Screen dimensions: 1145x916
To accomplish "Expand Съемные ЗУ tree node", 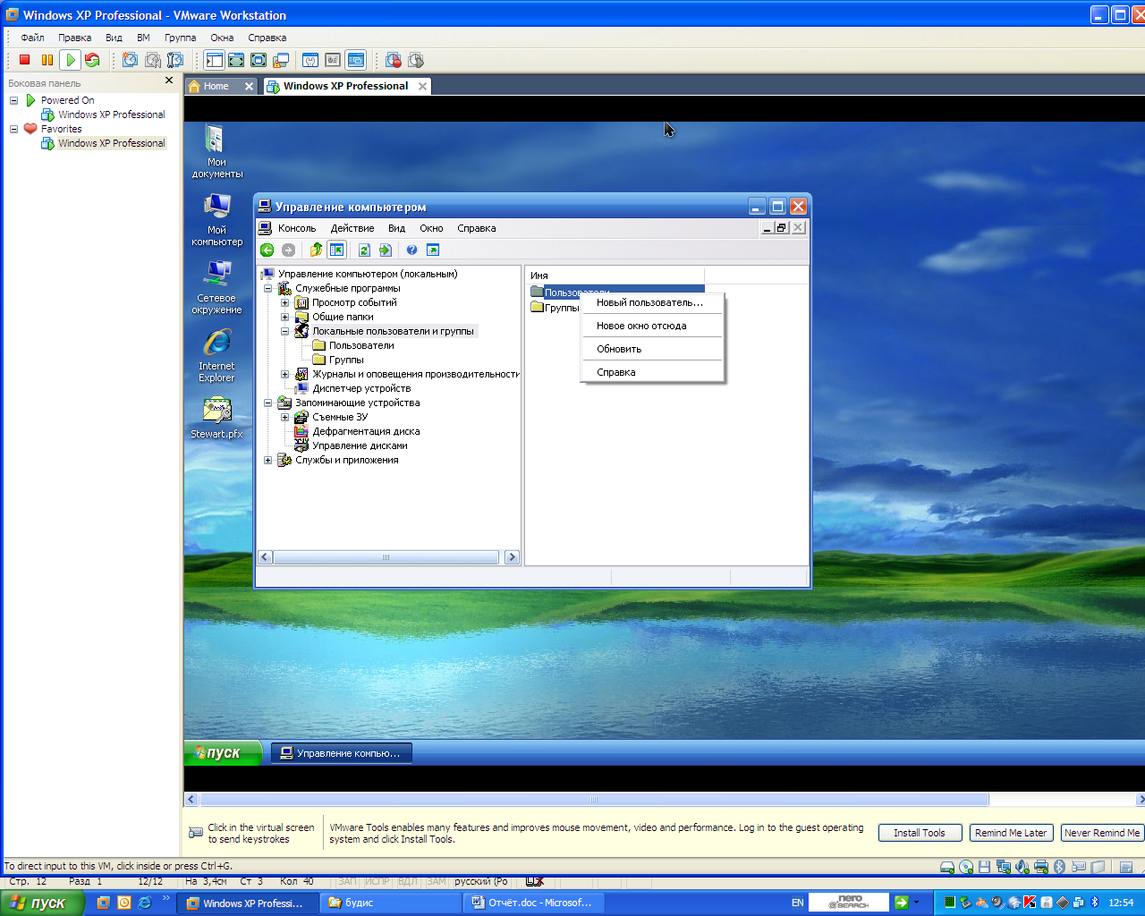I will pos(284,417).
